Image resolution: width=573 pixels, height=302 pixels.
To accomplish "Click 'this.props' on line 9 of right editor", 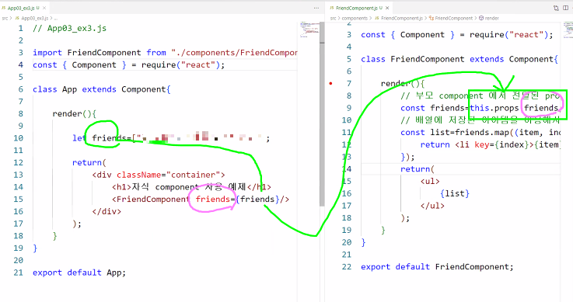I will point(494,108).
